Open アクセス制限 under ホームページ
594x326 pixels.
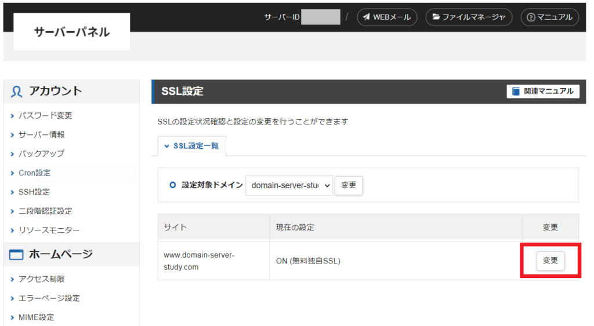point(42,279)
